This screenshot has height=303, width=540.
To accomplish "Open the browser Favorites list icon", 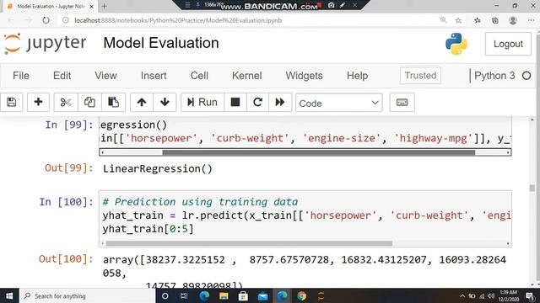I will point(478,20).
